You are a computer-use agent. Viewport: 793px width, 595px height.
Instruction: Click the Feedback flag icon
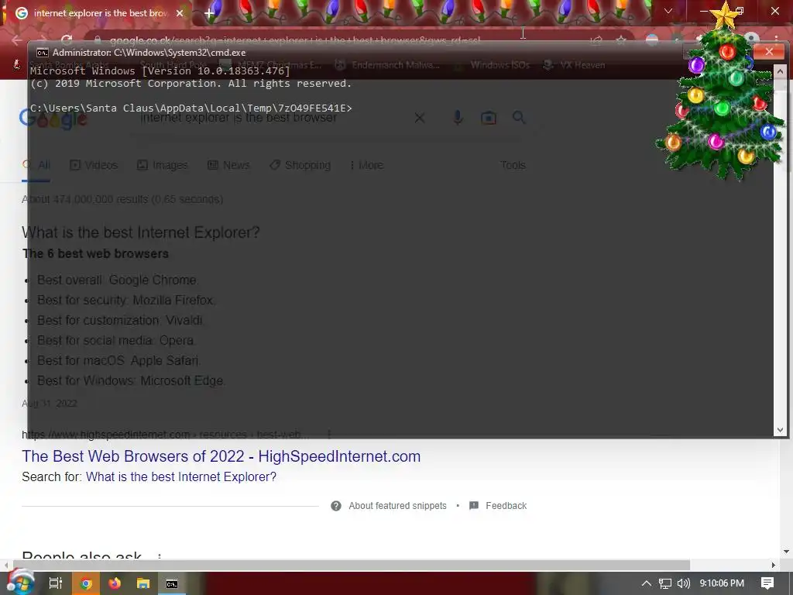(474, 506)
